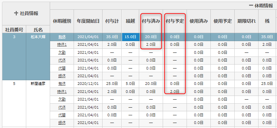Image resolution: width=277 pixels, height=128 pixels.
Task: Click 25.0日 付与計 cell for 新屋達彦
Action: [x=112, y=84]
